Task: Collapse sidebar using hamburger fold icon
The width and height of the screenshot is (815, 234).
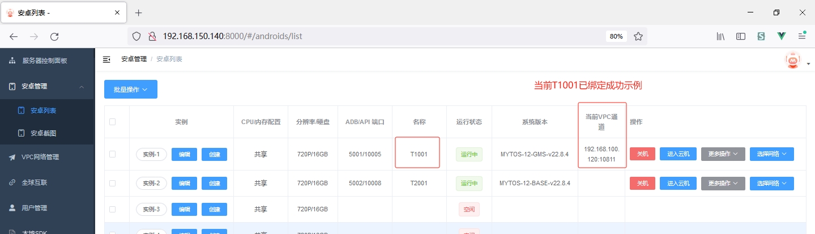Action: pyautogui.click(x=106, y=59)
